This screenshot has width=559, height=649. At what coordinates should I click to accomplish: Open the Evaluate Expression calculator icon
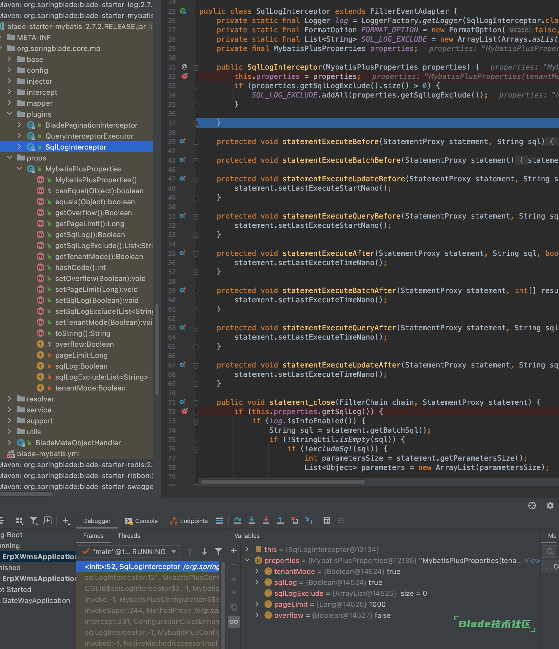[x=327, y=520]
